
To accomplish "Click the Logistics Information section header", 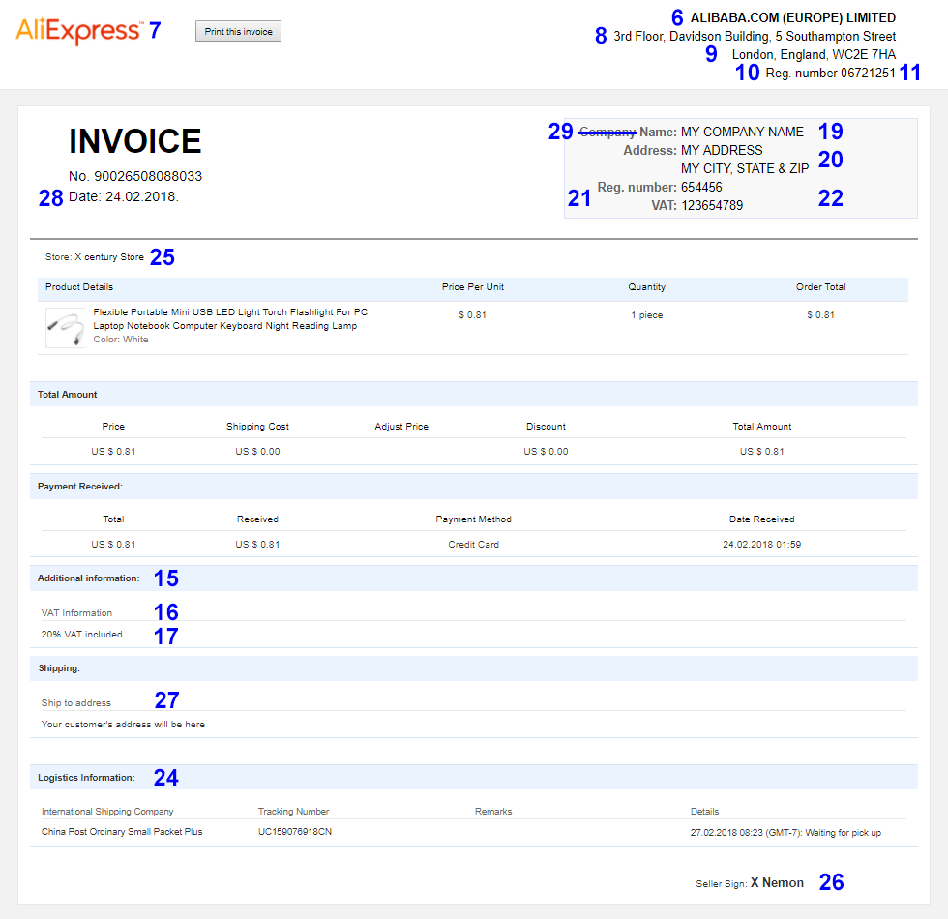I will point(474,778).
